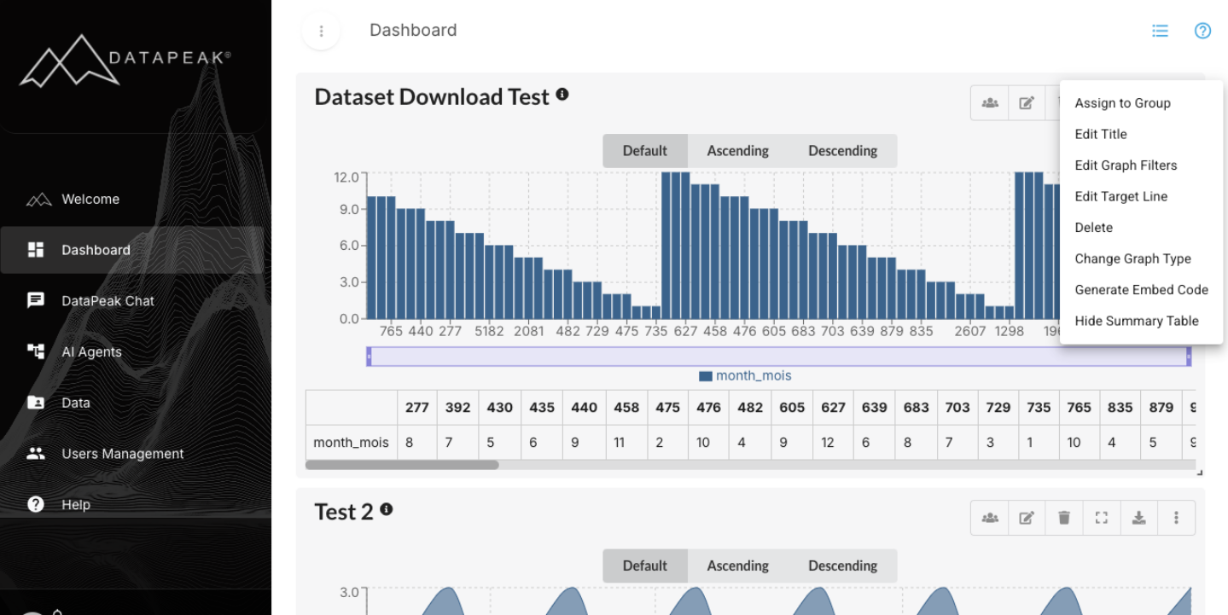
Task: Select the Ascending sort toggle
Action: pos(737,150)
